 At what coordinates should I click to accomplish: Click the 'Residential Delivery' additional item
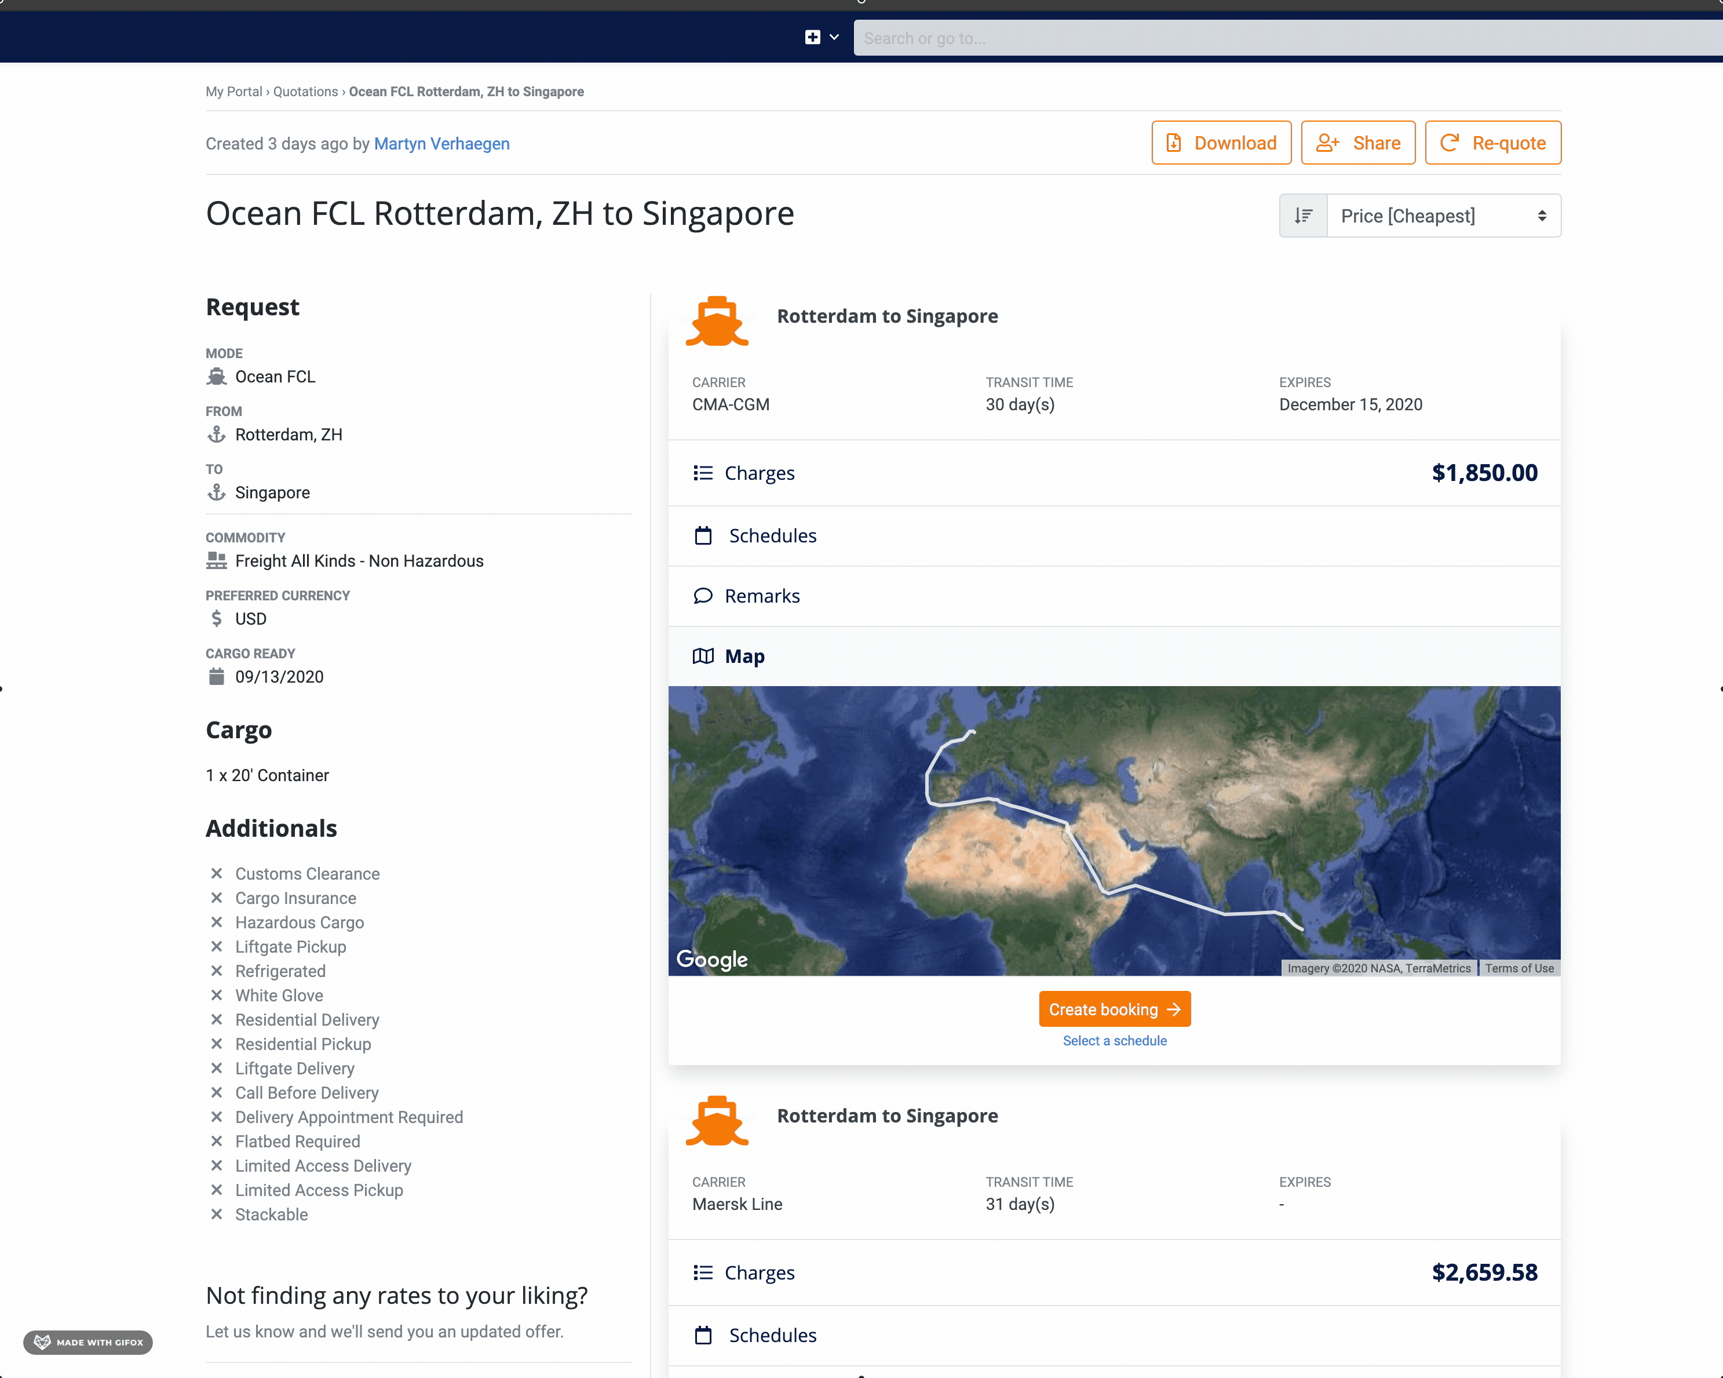[x=307, y=1020]
